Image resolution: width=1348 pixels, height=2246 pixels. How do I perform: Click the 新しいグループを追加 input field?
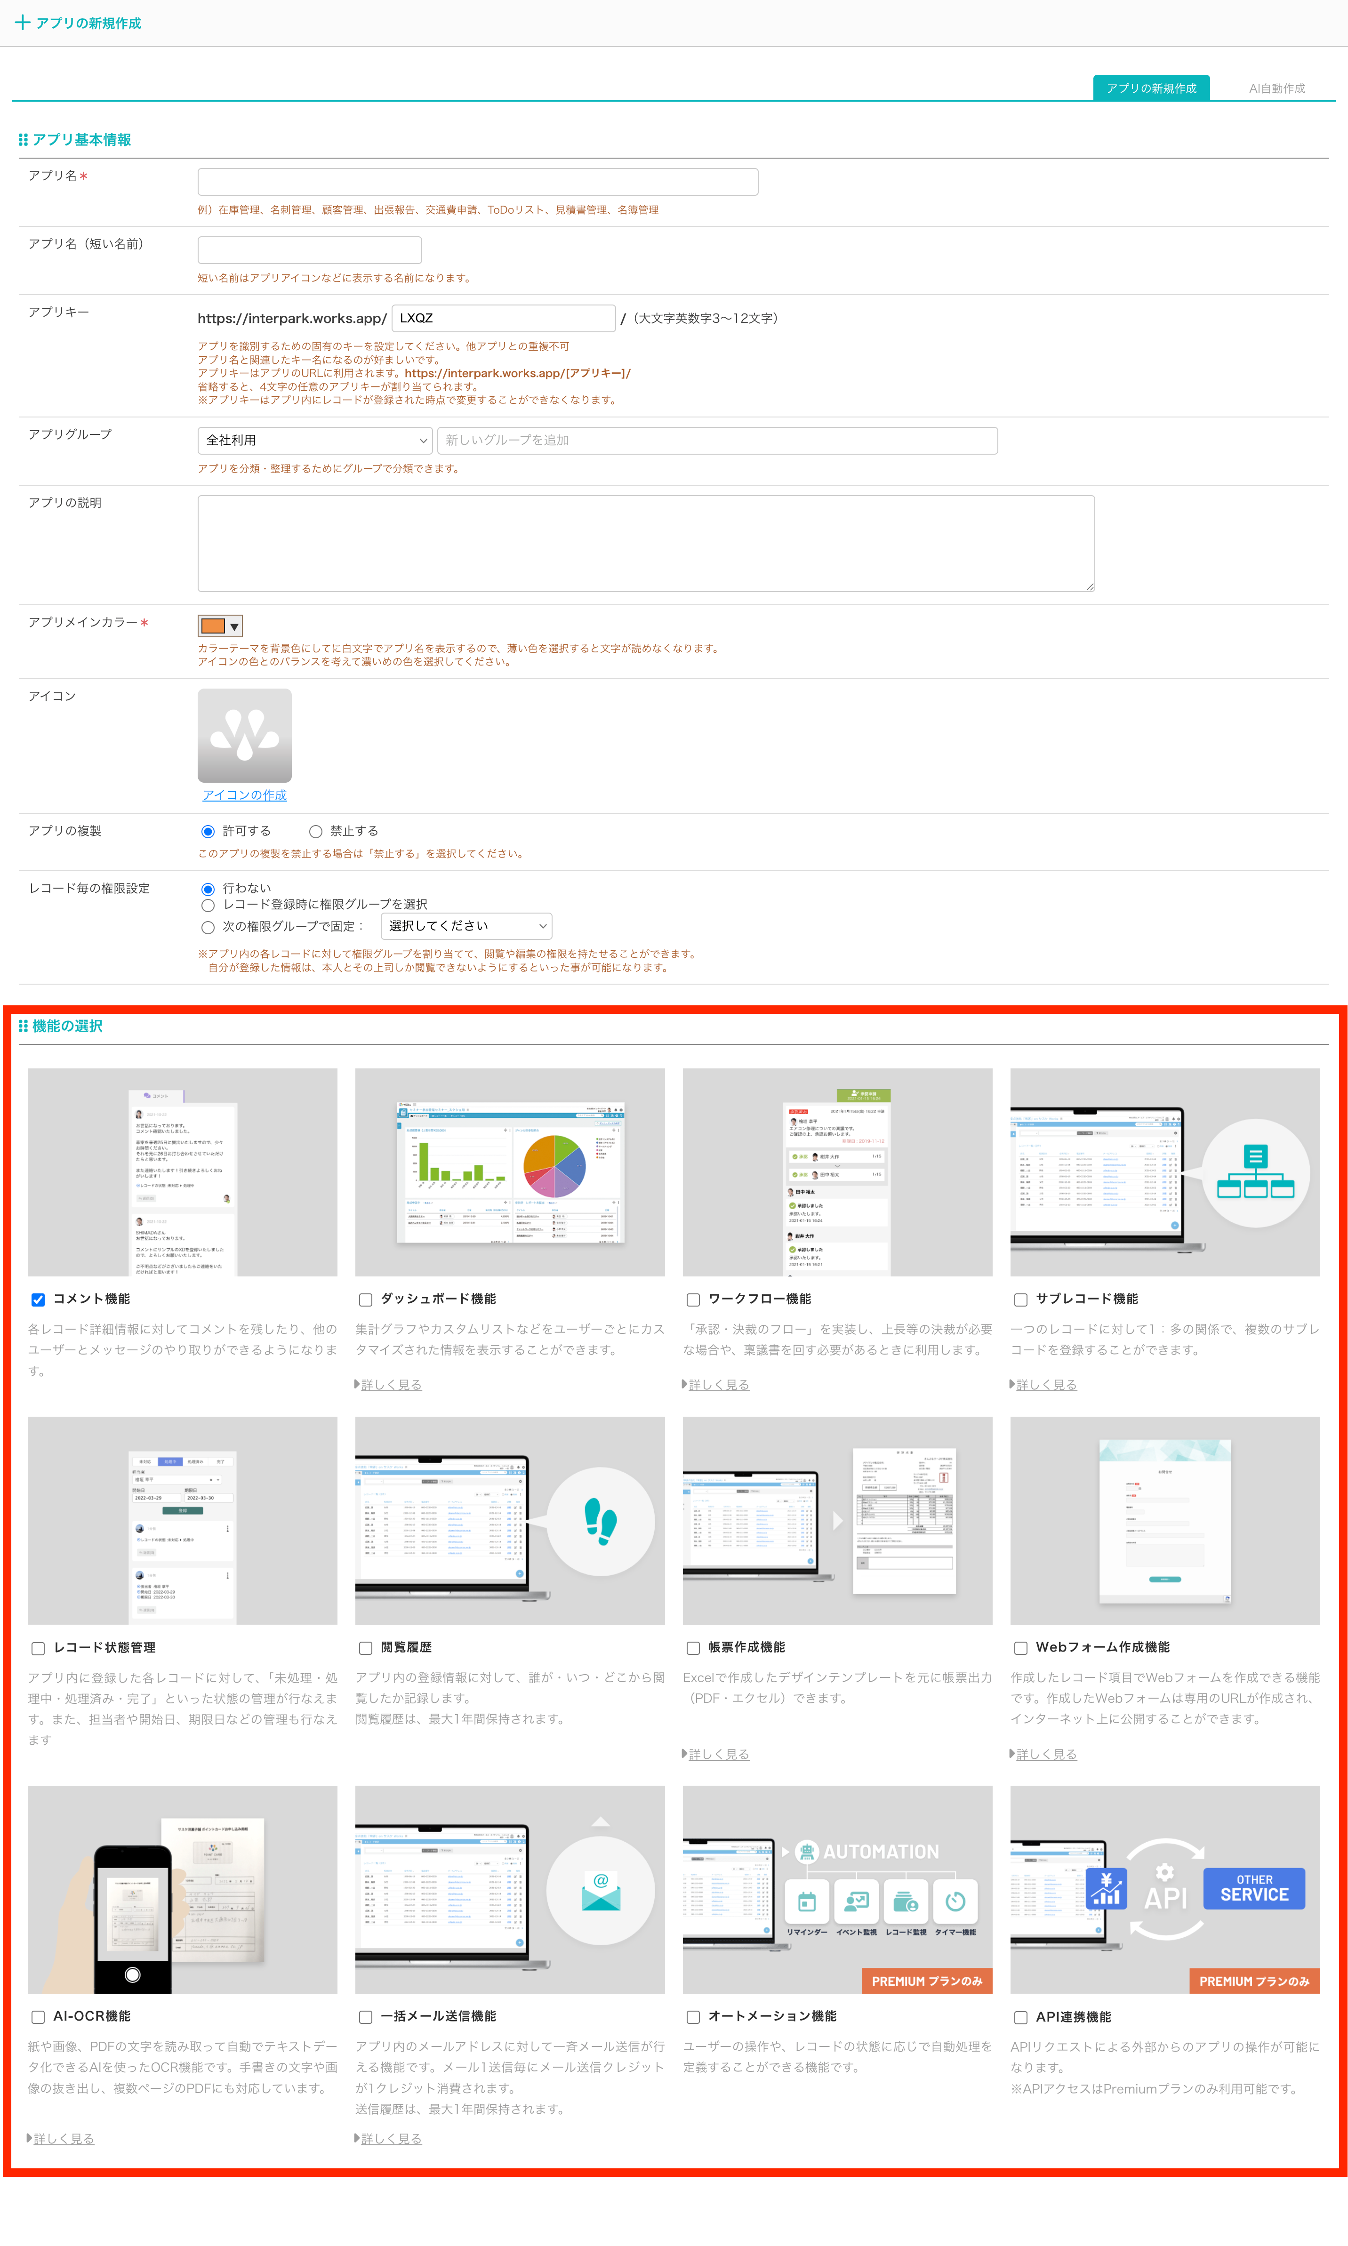(718, 441)
